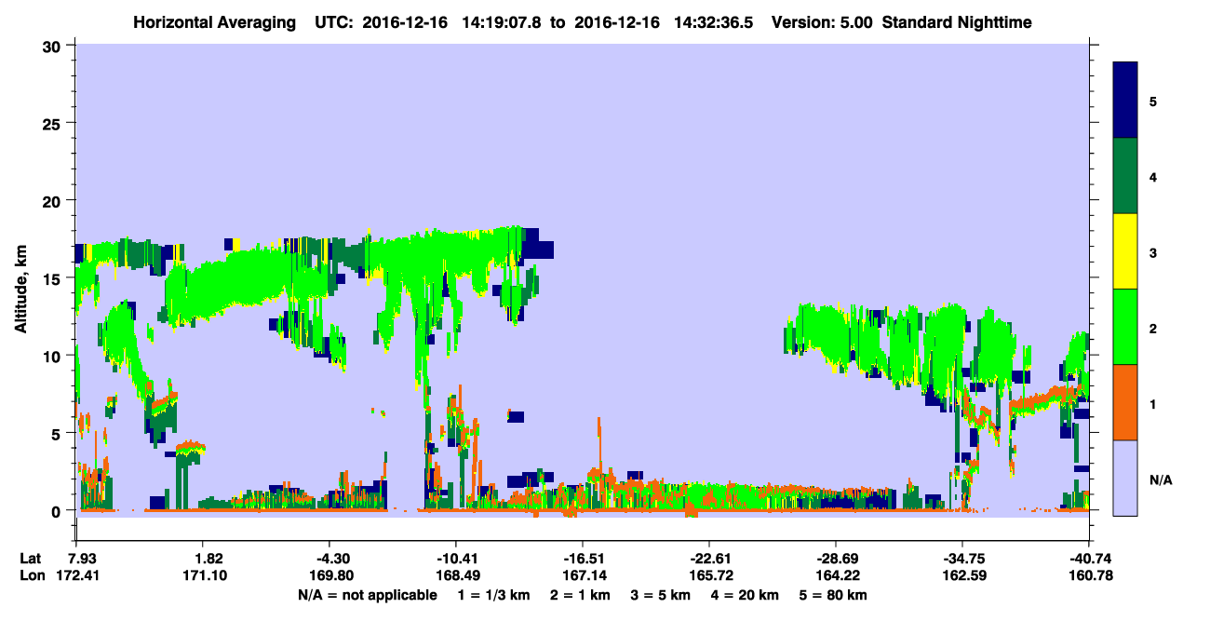
Task: Click the 'Lat' row label
Action: [32, 559]
